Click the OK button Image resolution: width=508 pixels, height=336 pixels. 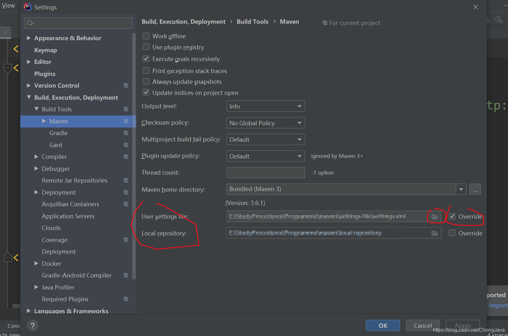click(383, 326)
